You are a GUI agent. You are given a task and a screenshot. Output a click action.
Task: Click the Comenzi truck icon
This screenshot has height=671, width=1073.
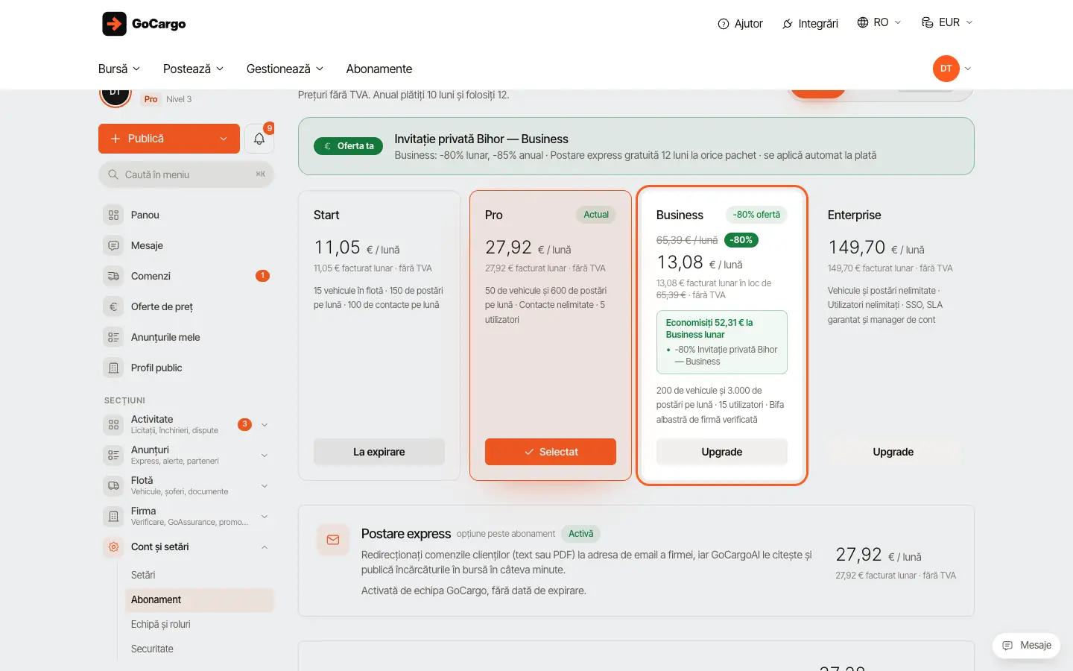point(113,276)
